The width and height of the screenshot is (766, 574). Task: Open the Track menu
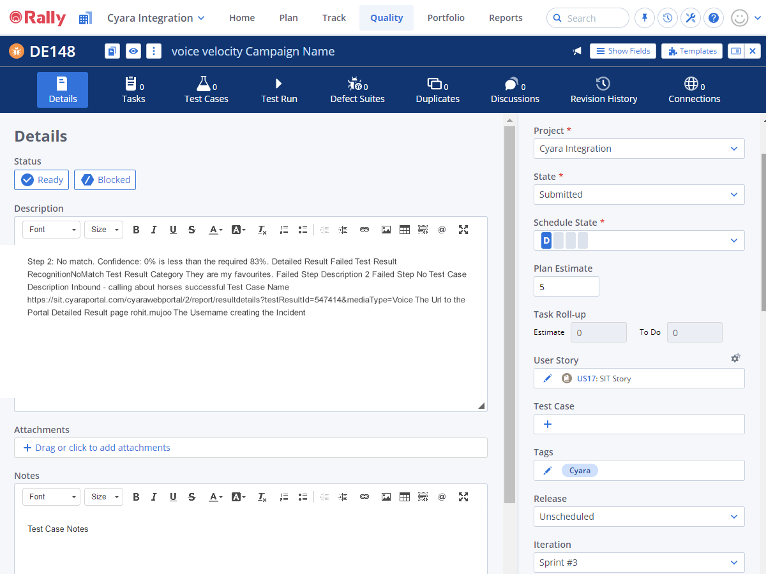pyautogui.click(x=334, y=18)
